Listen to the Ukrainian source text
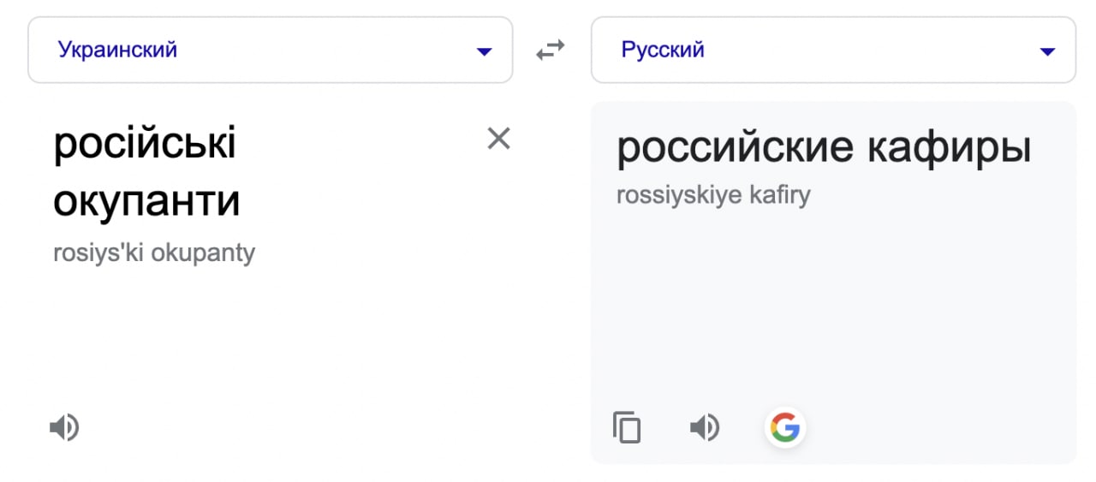Image resolution: width=1096 pixels, height=482 pixels. (64, 426)
